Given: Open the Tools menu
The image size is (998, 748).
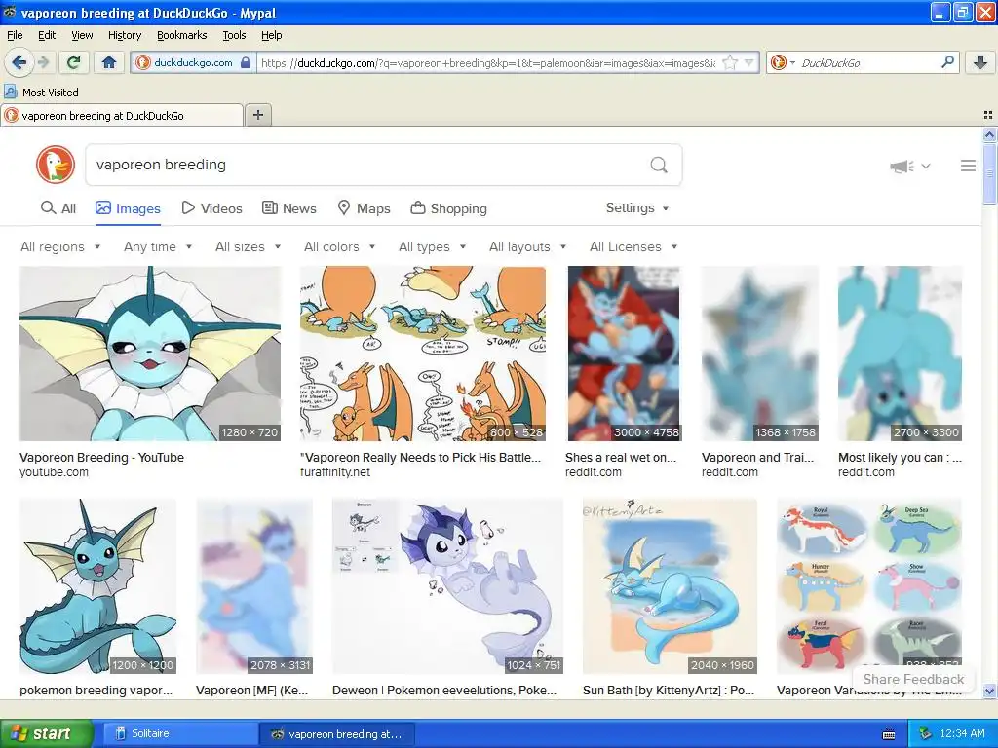Looking at the screenshot, I should (234, 35).
